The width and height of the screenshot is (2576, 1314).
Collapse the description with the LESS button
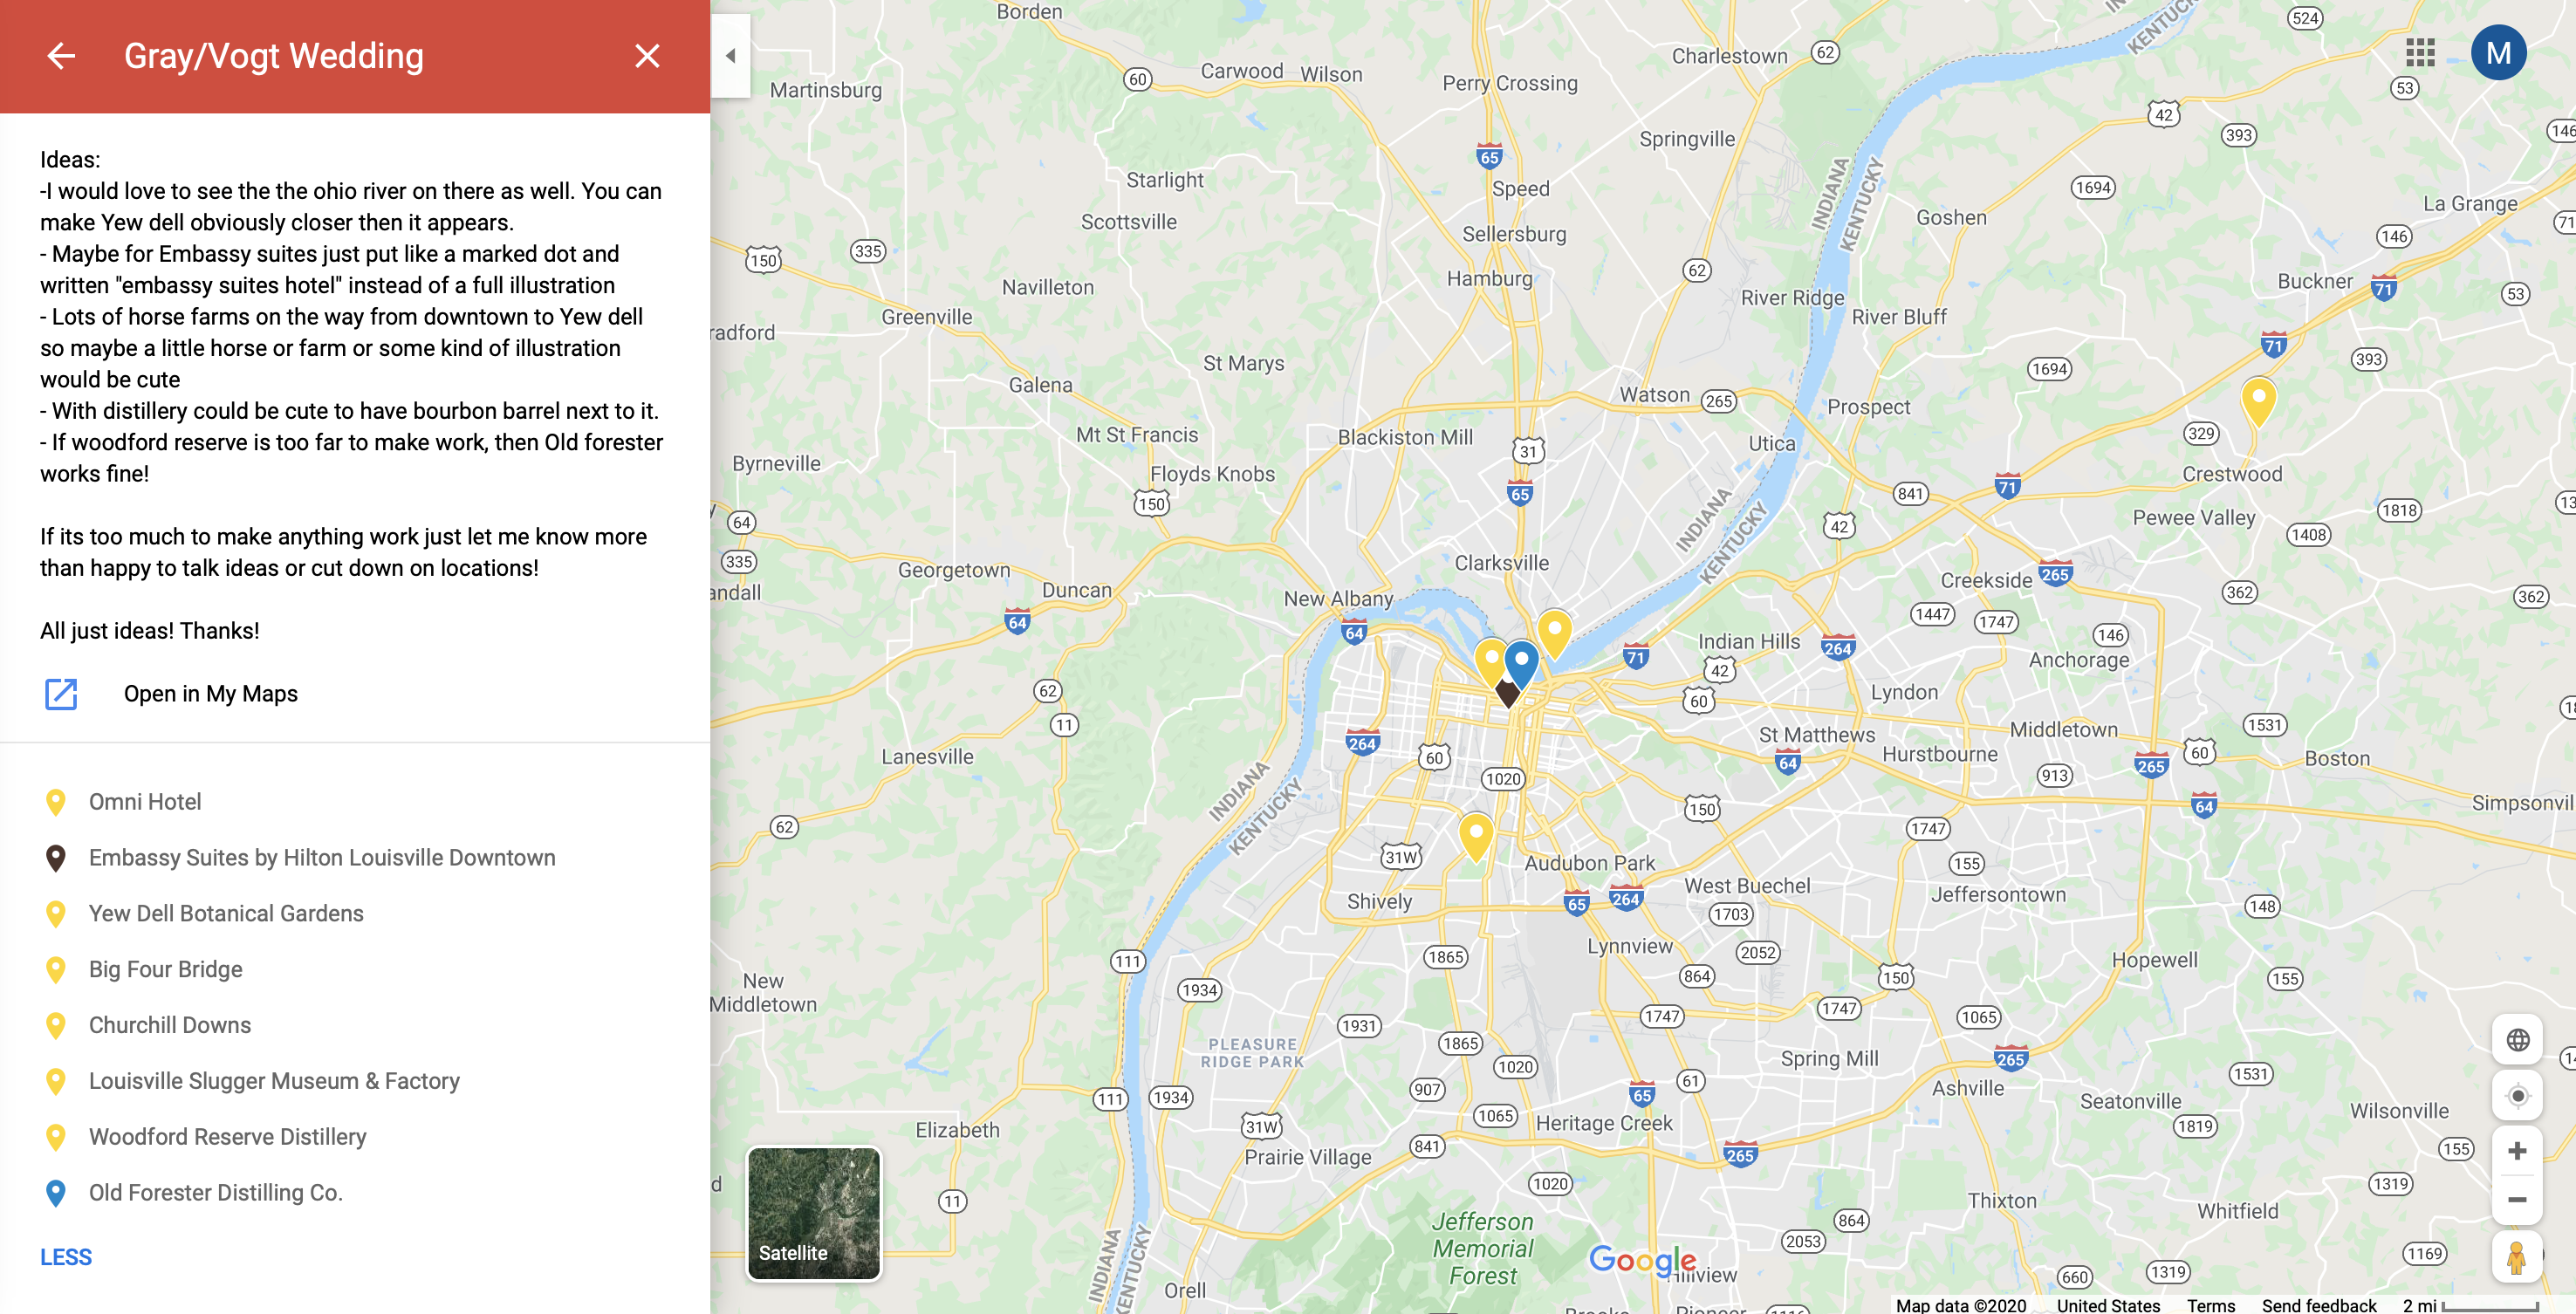66,1257
